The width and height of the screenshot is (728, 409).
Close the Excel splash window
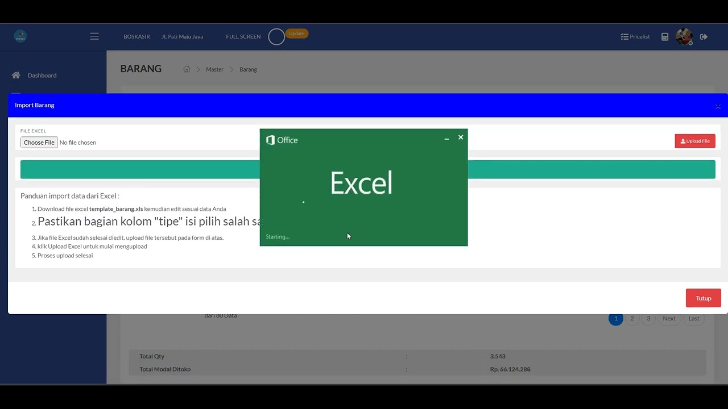(461, 137)
